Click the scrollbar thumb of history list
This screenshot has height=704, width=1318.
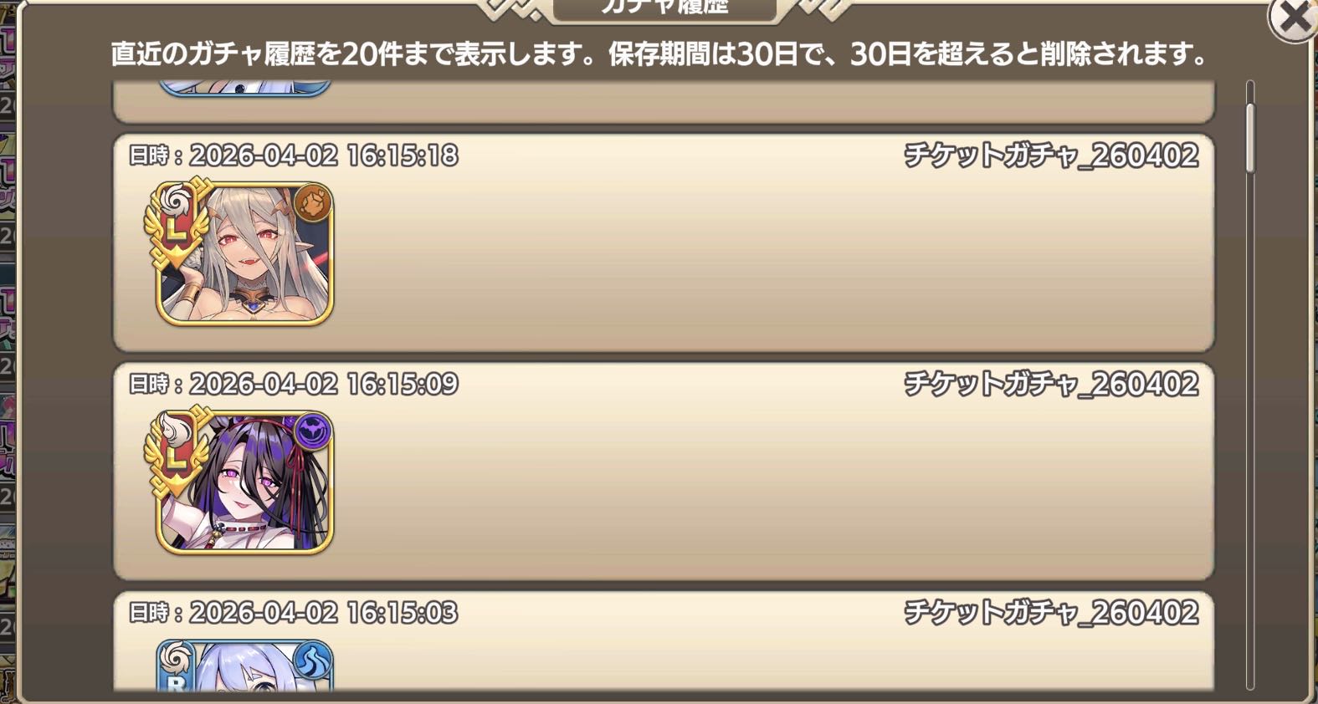pos(1250,138)
